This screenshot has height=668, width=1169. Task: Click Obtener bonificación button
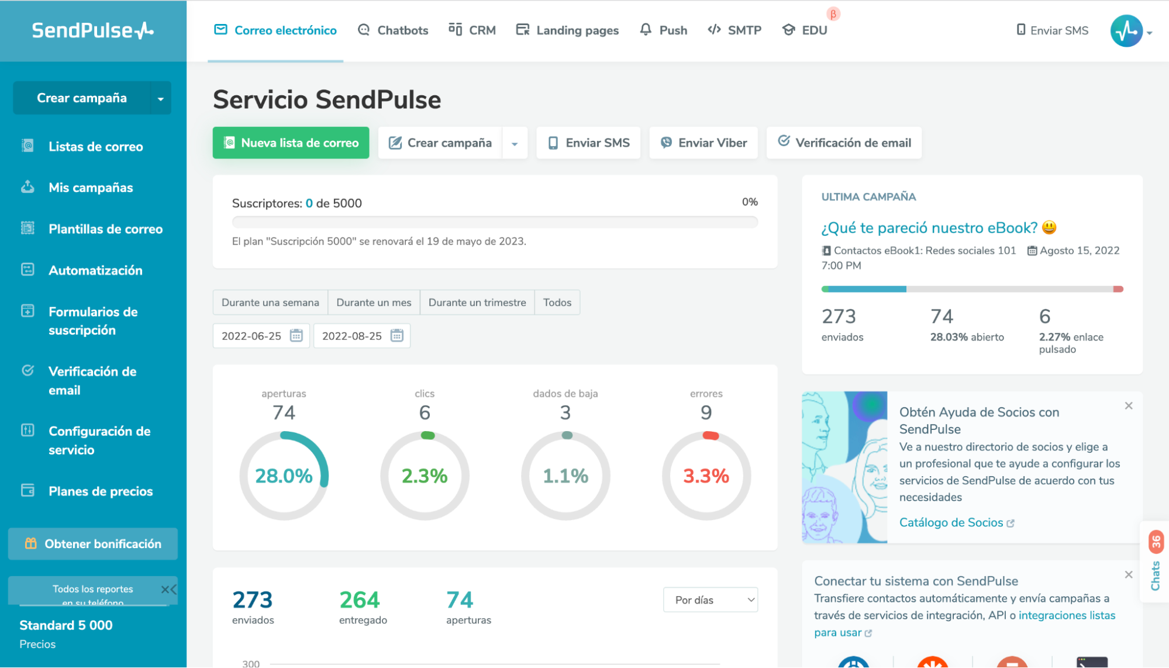click(93, 544)
